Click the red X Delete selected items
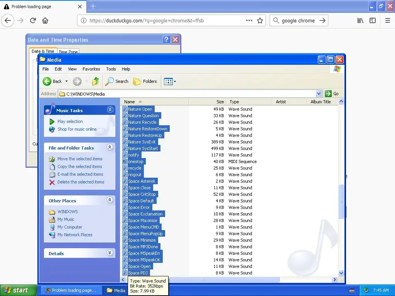The width and height of the screenshot is (395, 296). [52, 182]
